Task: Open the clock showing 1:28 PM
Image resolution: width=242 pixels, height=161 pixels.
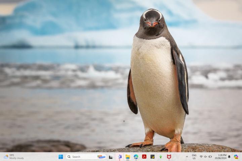Action: [x=221, y=157]
